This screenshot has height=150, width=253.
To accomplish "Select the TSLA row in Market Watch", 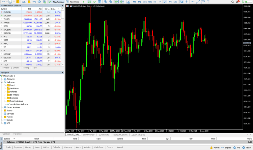I will (31, 65).
